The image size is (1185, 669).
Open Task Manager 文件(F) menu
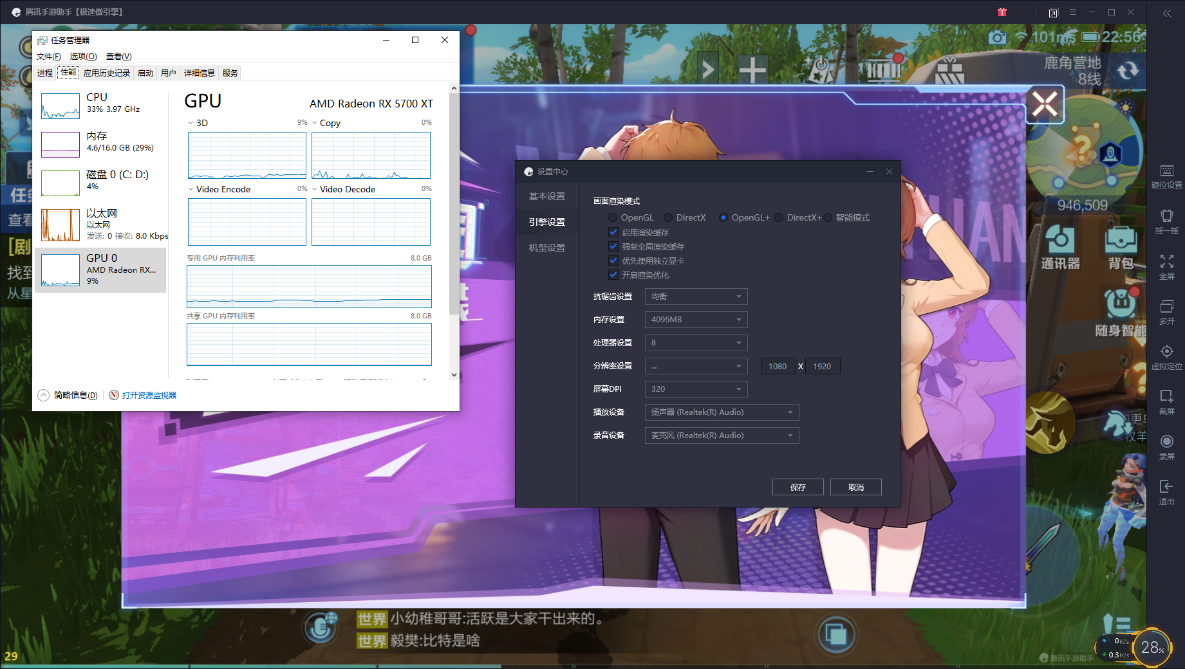point(49,57)
